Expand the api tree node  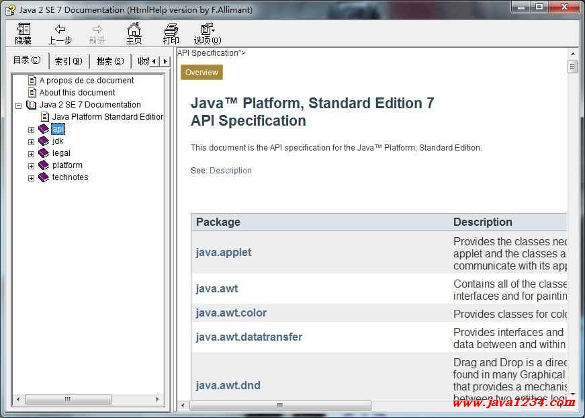[31, 130]
